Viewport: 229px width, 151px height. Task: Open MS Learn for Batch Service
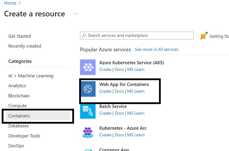point(136,113)
